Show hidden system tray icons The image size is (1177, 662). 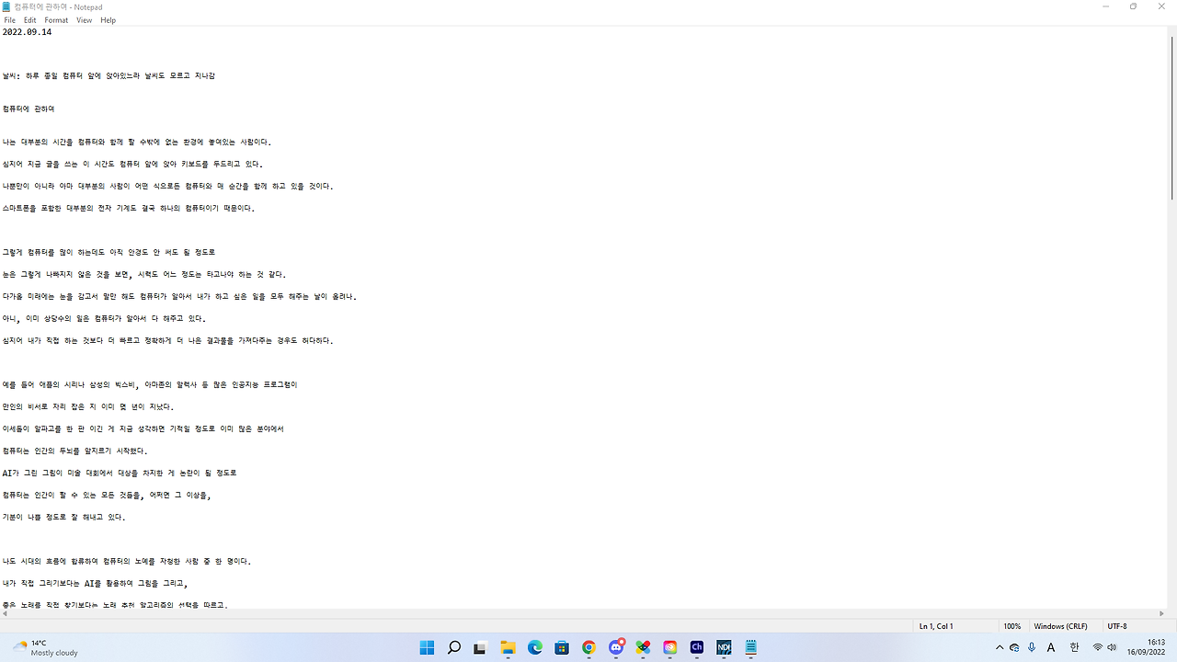click(1000, 647)
